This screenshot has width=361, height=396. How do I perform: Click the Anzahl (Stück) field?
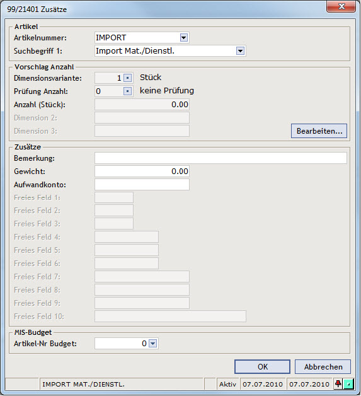[x=142, y=105]
